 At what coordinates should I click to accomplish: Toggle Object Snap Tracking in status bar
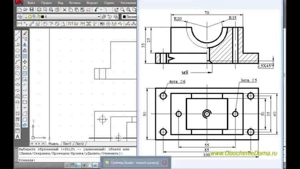pos(96,165)
